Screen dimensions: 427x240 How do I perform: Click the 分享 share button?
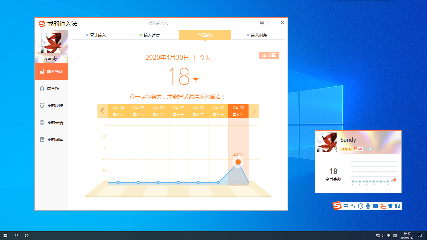point(269,55)
